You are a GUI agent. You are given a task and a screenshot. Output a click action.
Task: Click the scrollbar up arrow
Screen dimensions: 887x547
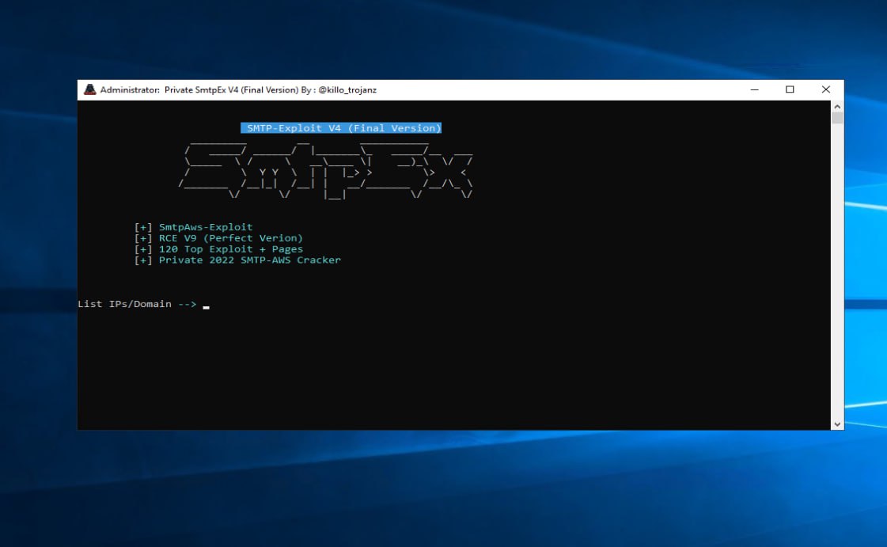click(837, 107)
